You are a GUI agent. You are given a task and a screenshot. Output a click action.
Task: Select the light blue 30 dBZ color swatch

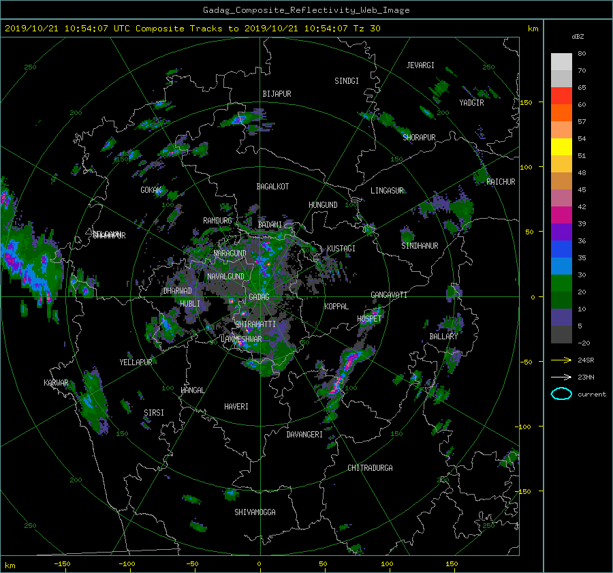click(561, 266)
